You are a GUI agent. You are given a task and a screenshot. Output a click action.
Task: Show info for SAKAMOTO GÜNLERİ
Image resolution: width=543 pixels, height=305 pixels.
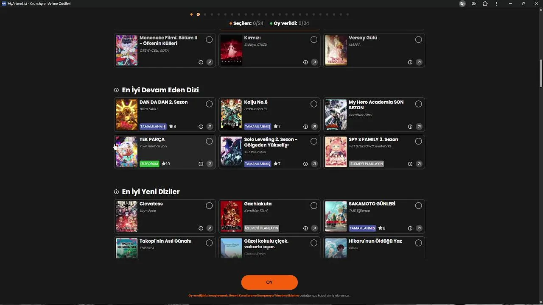coord(410,228)
